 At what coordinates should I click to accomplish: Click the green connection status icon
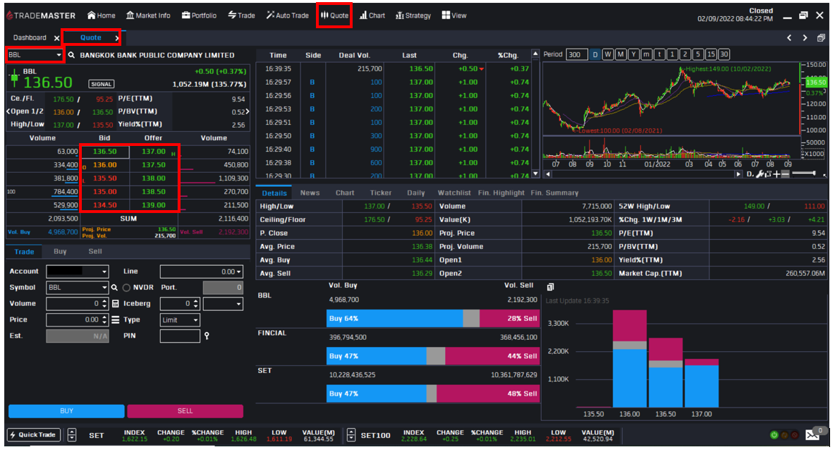pyautogui.click(x=774, y=435)
